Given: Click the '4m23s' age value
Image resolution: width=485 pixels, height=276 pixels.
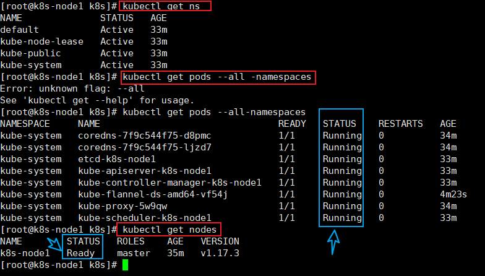Looking at the screenshot, I should coord(453,194).
